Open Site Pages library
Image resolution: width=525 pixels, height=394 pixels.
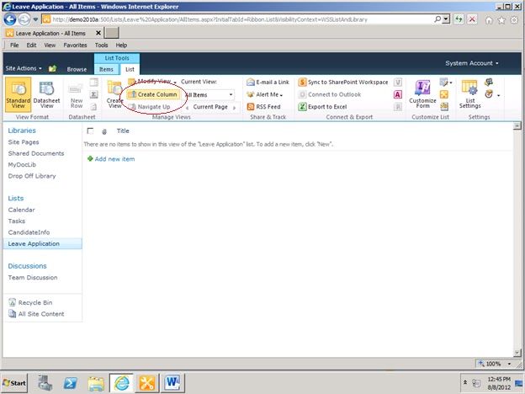point(24,142)
